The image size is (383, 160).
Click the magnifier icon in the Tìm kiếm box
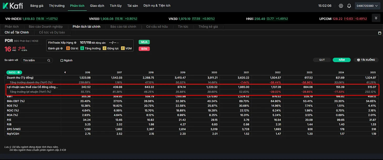49,60
